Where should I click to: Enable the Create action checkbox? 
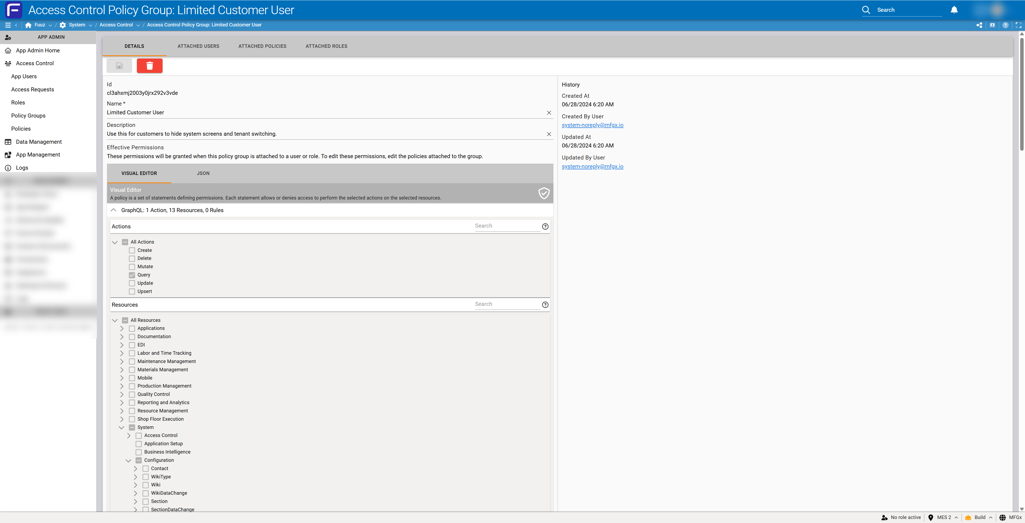tap(132, 251)
